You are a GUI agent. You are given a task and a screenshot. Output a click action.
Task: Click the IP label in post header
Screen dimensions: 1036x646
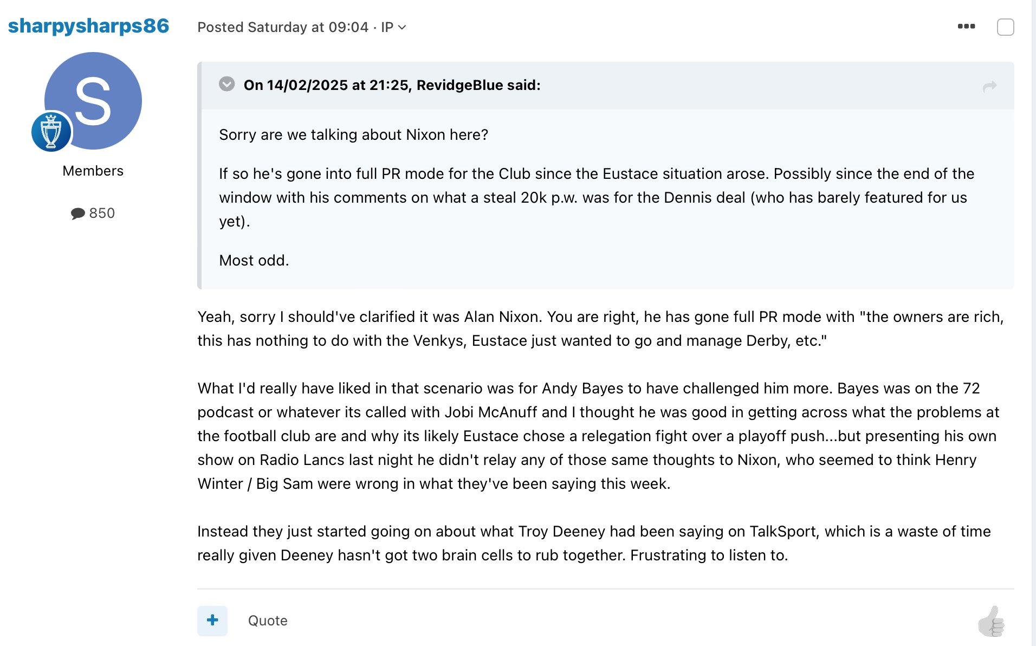click(x=387, y=27)
